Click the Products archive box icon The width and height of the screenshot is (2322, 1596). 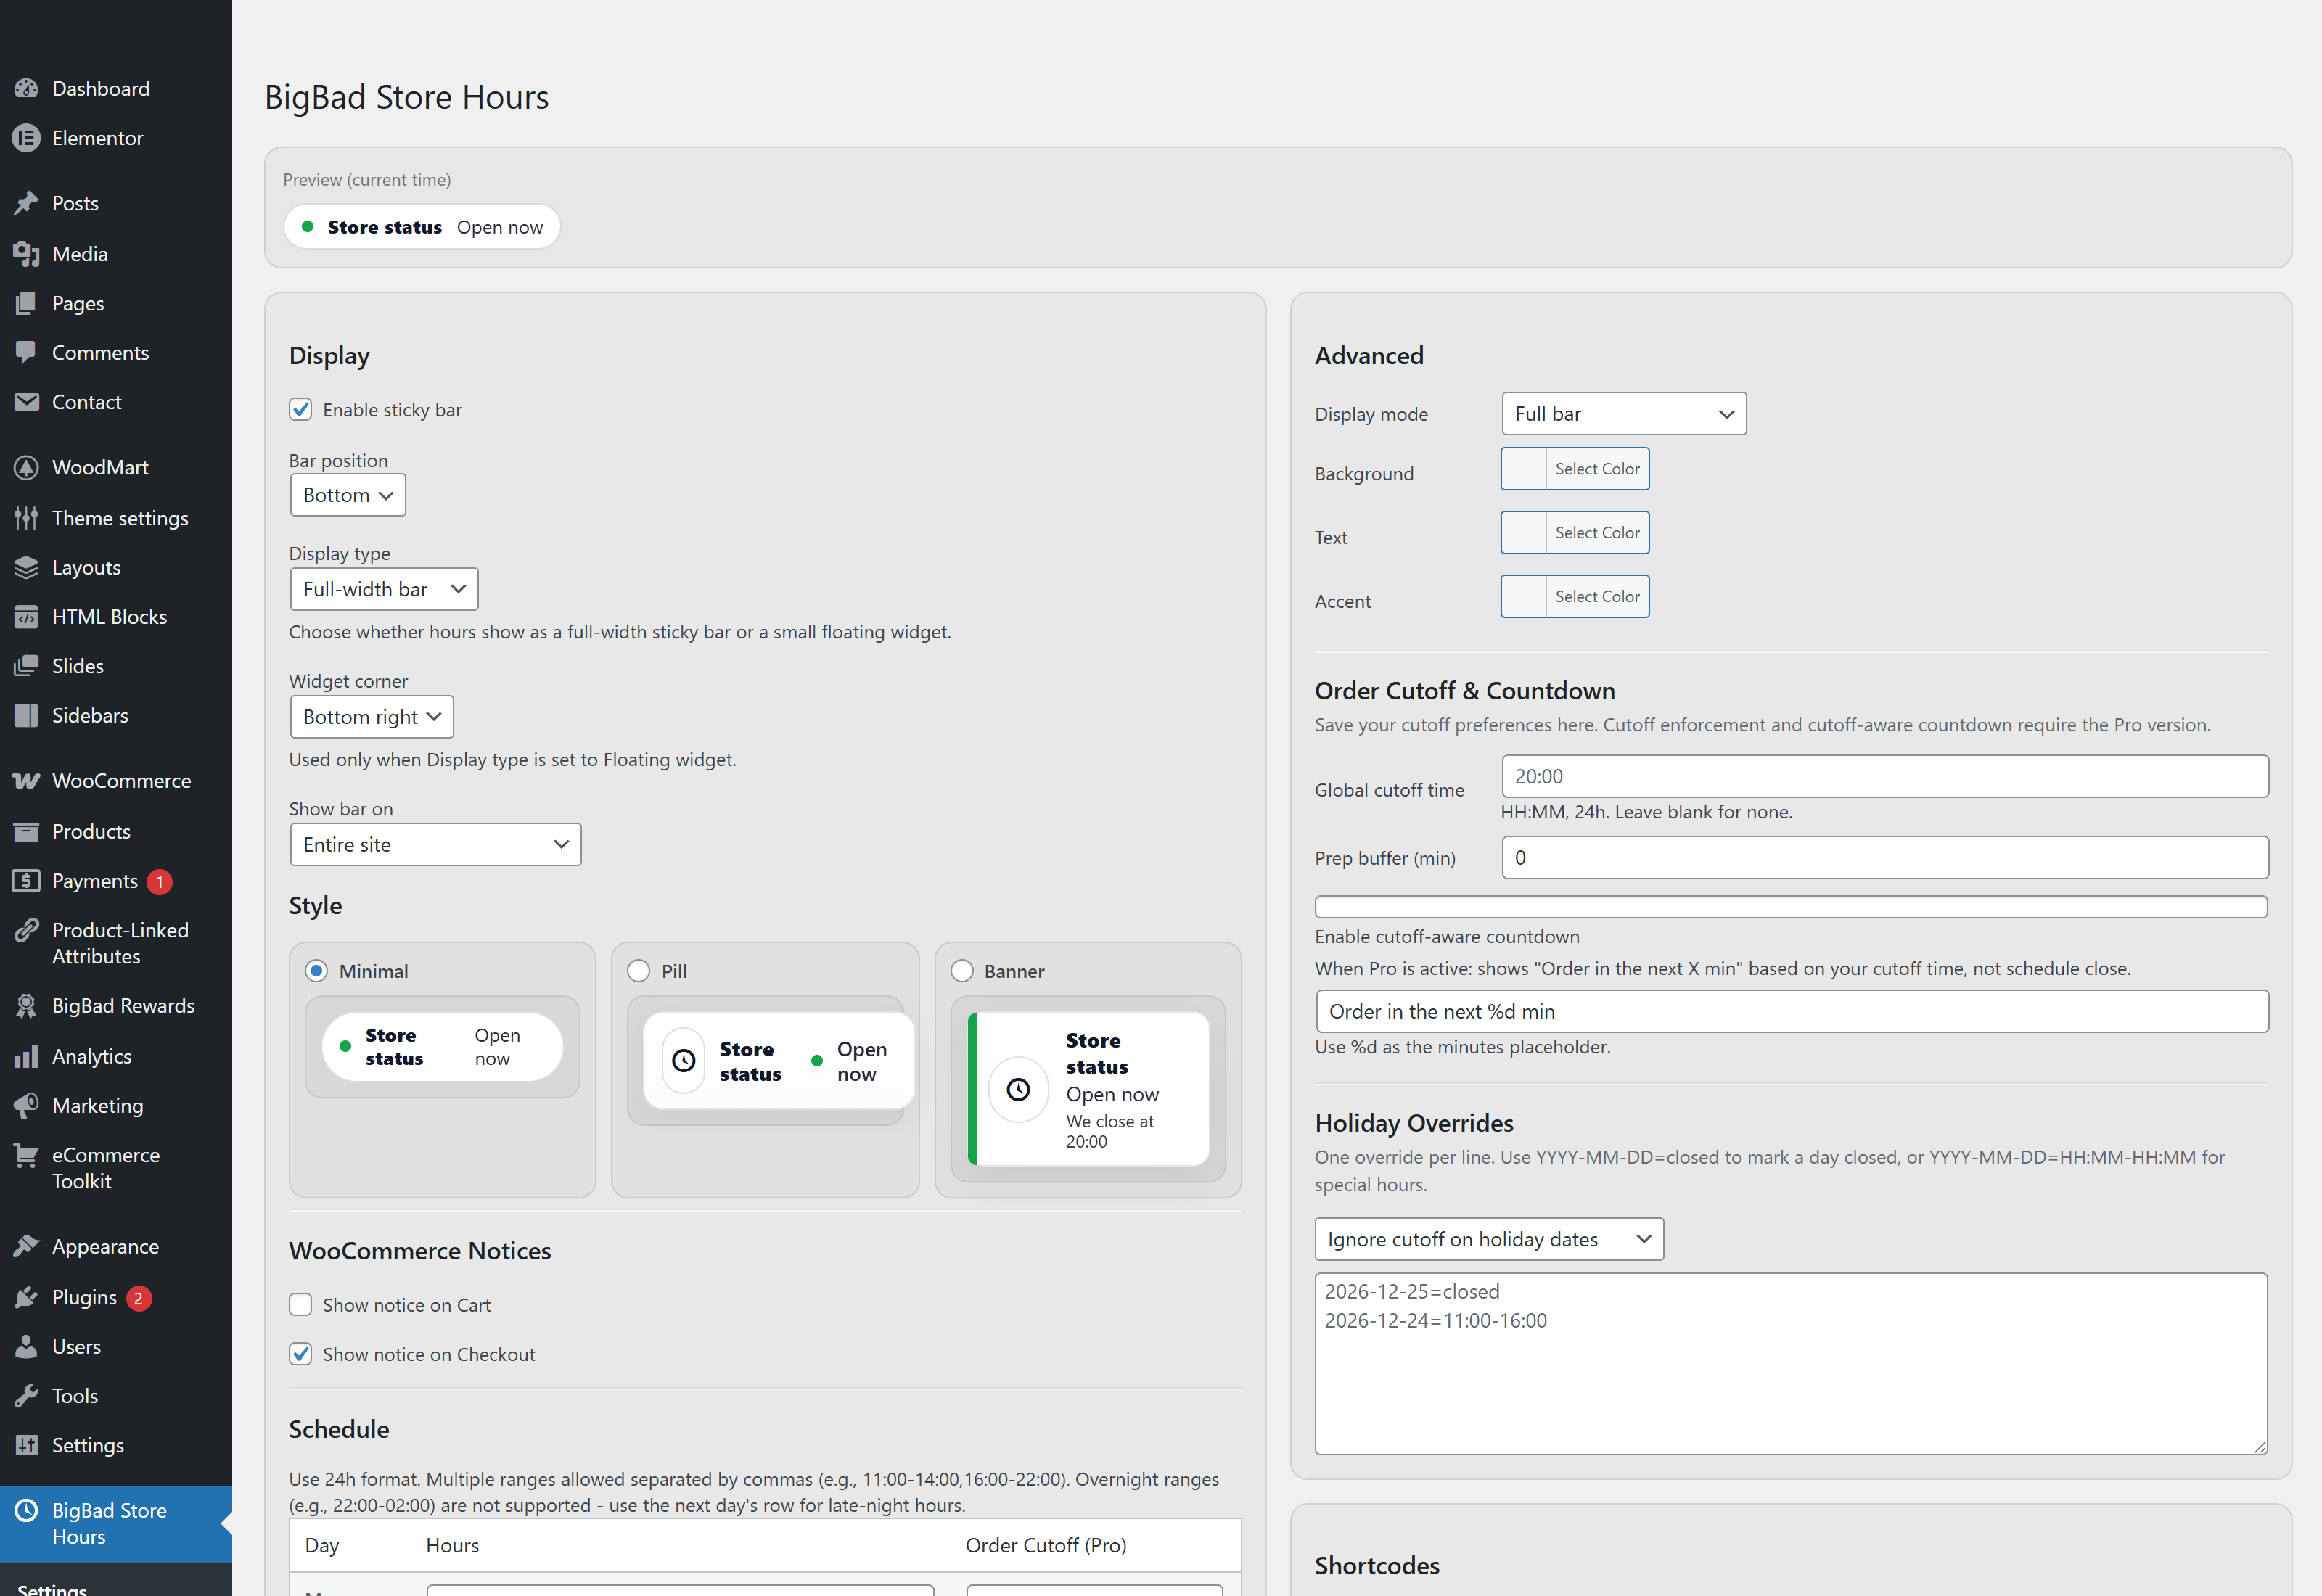[27, 831]
